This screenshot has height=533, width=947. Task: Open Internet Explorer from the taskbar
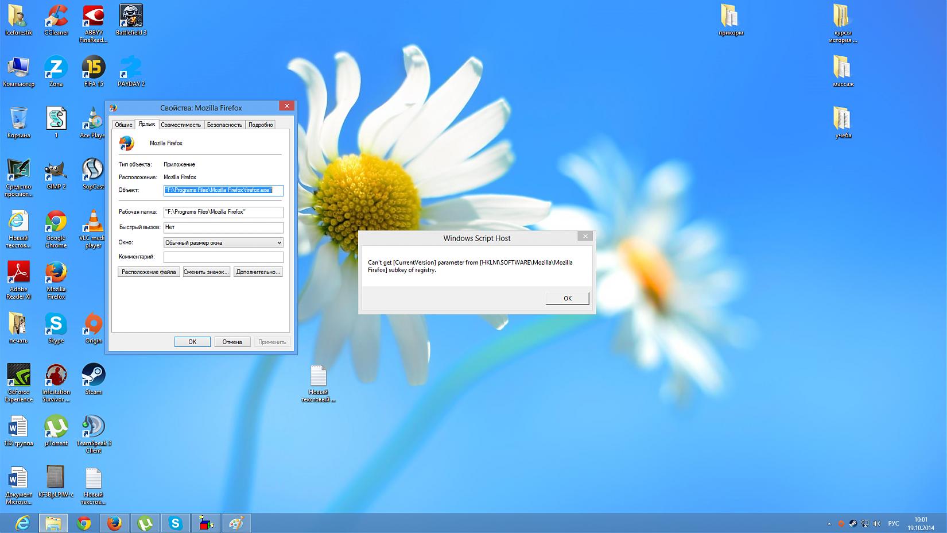click(22, 523)
